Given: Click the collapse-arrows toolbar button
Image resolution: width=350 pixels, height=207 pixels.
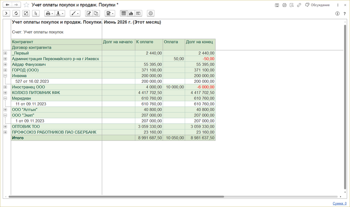Looking at the screenshot, I should pyautogui.click(x=26, y=13).
